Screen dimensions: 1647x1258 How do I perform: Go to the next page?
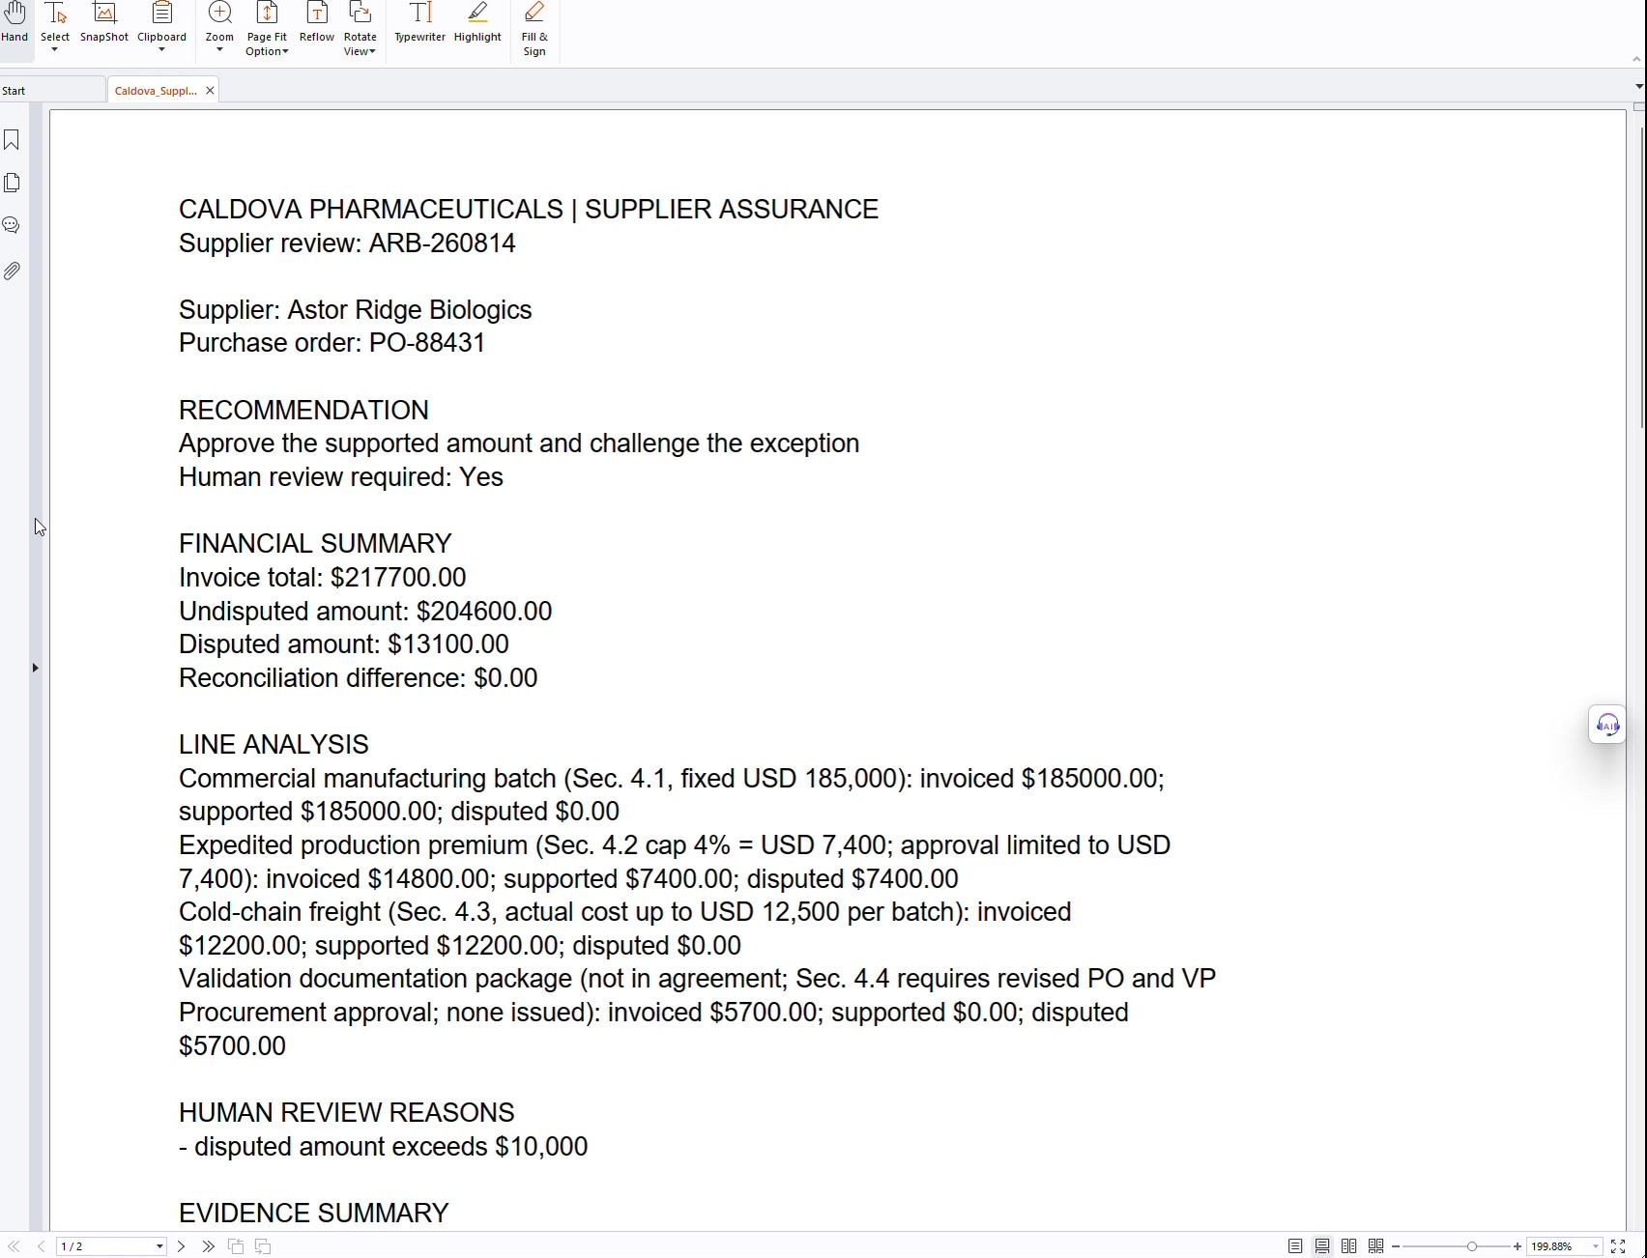[x=181, y=1246]
